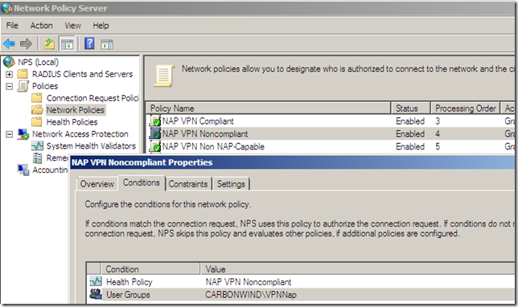Select Health Policies in tree

pyautogui.click(x=72, y=122)
